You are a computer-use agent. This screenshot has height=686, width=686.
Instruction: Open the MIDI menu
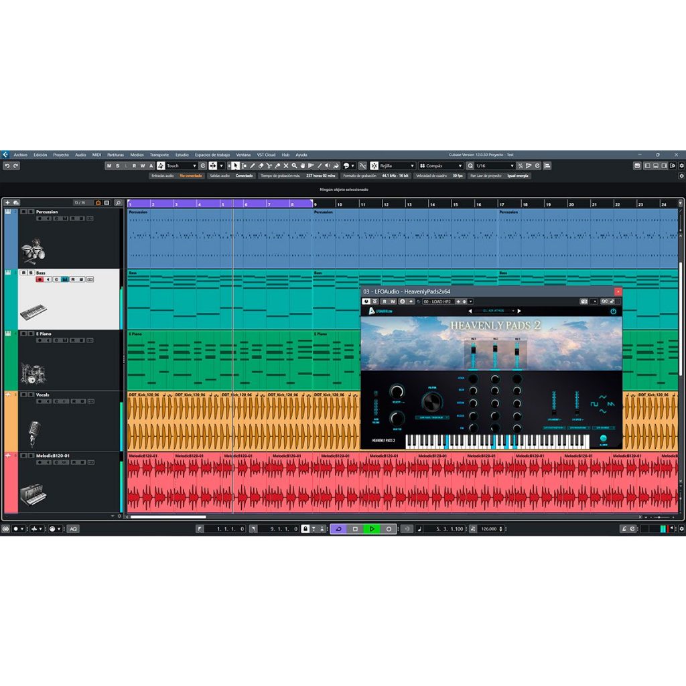pyautogui.click(x=96, y=155)
